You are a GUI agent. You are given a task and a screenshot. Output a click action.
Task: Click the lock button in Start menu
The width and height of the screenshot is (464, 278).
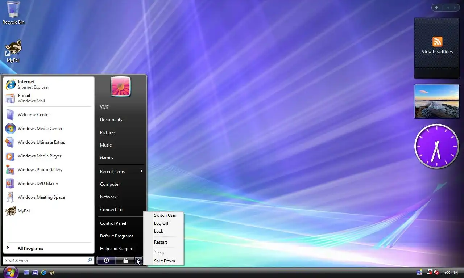[x=125, y=260]
